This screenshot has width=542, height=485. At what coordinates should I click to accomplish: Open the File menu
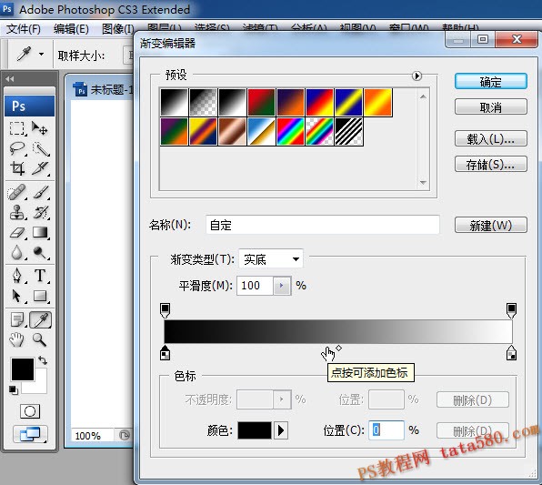[x=23, y=29]
